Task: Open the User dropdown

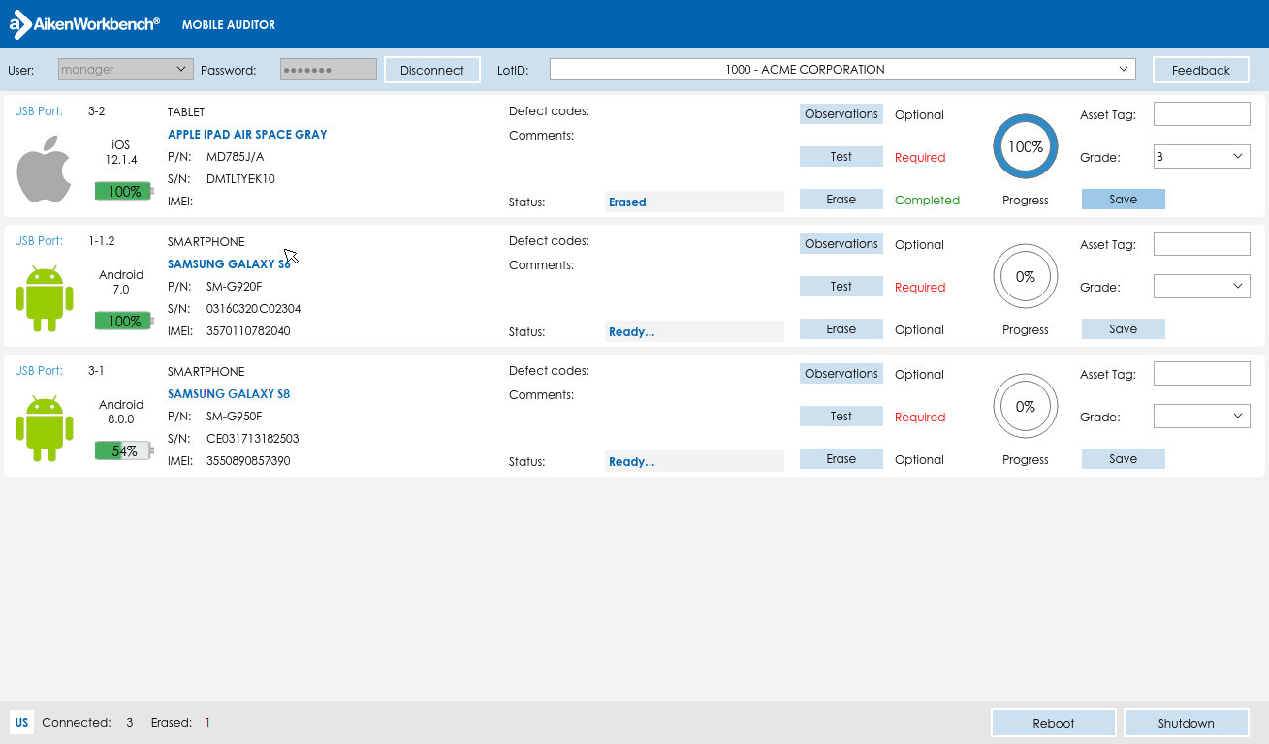Action: coord(126,70)
